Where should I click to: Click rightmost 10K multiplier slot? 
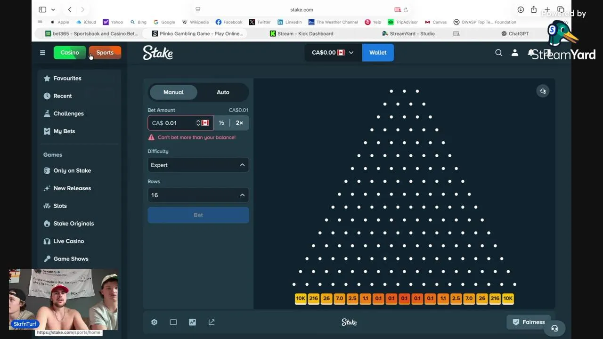click(x=508, y=299)
